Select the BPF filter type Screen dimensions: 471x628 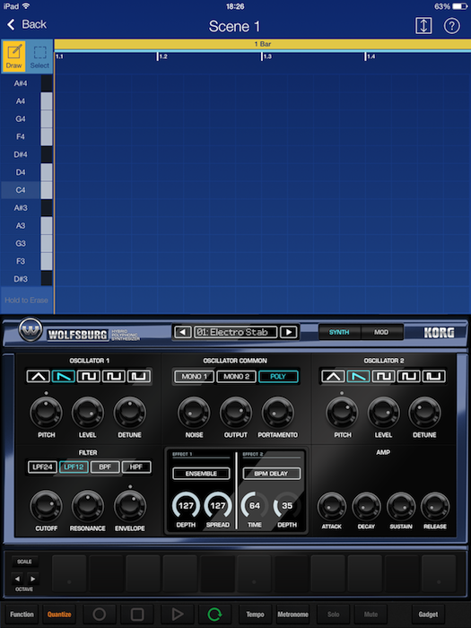[105, 467]
